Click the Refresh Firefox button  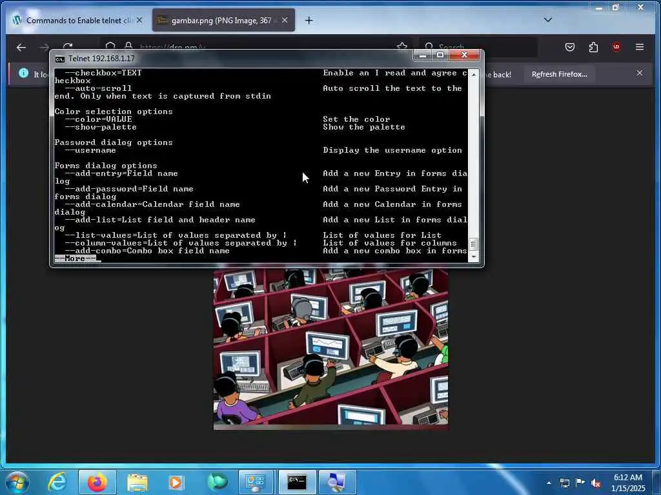[x=560, y=74]
